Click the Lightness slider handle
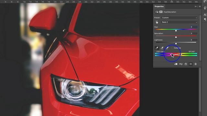The image size is (207, 116). [x=176, y=43]
